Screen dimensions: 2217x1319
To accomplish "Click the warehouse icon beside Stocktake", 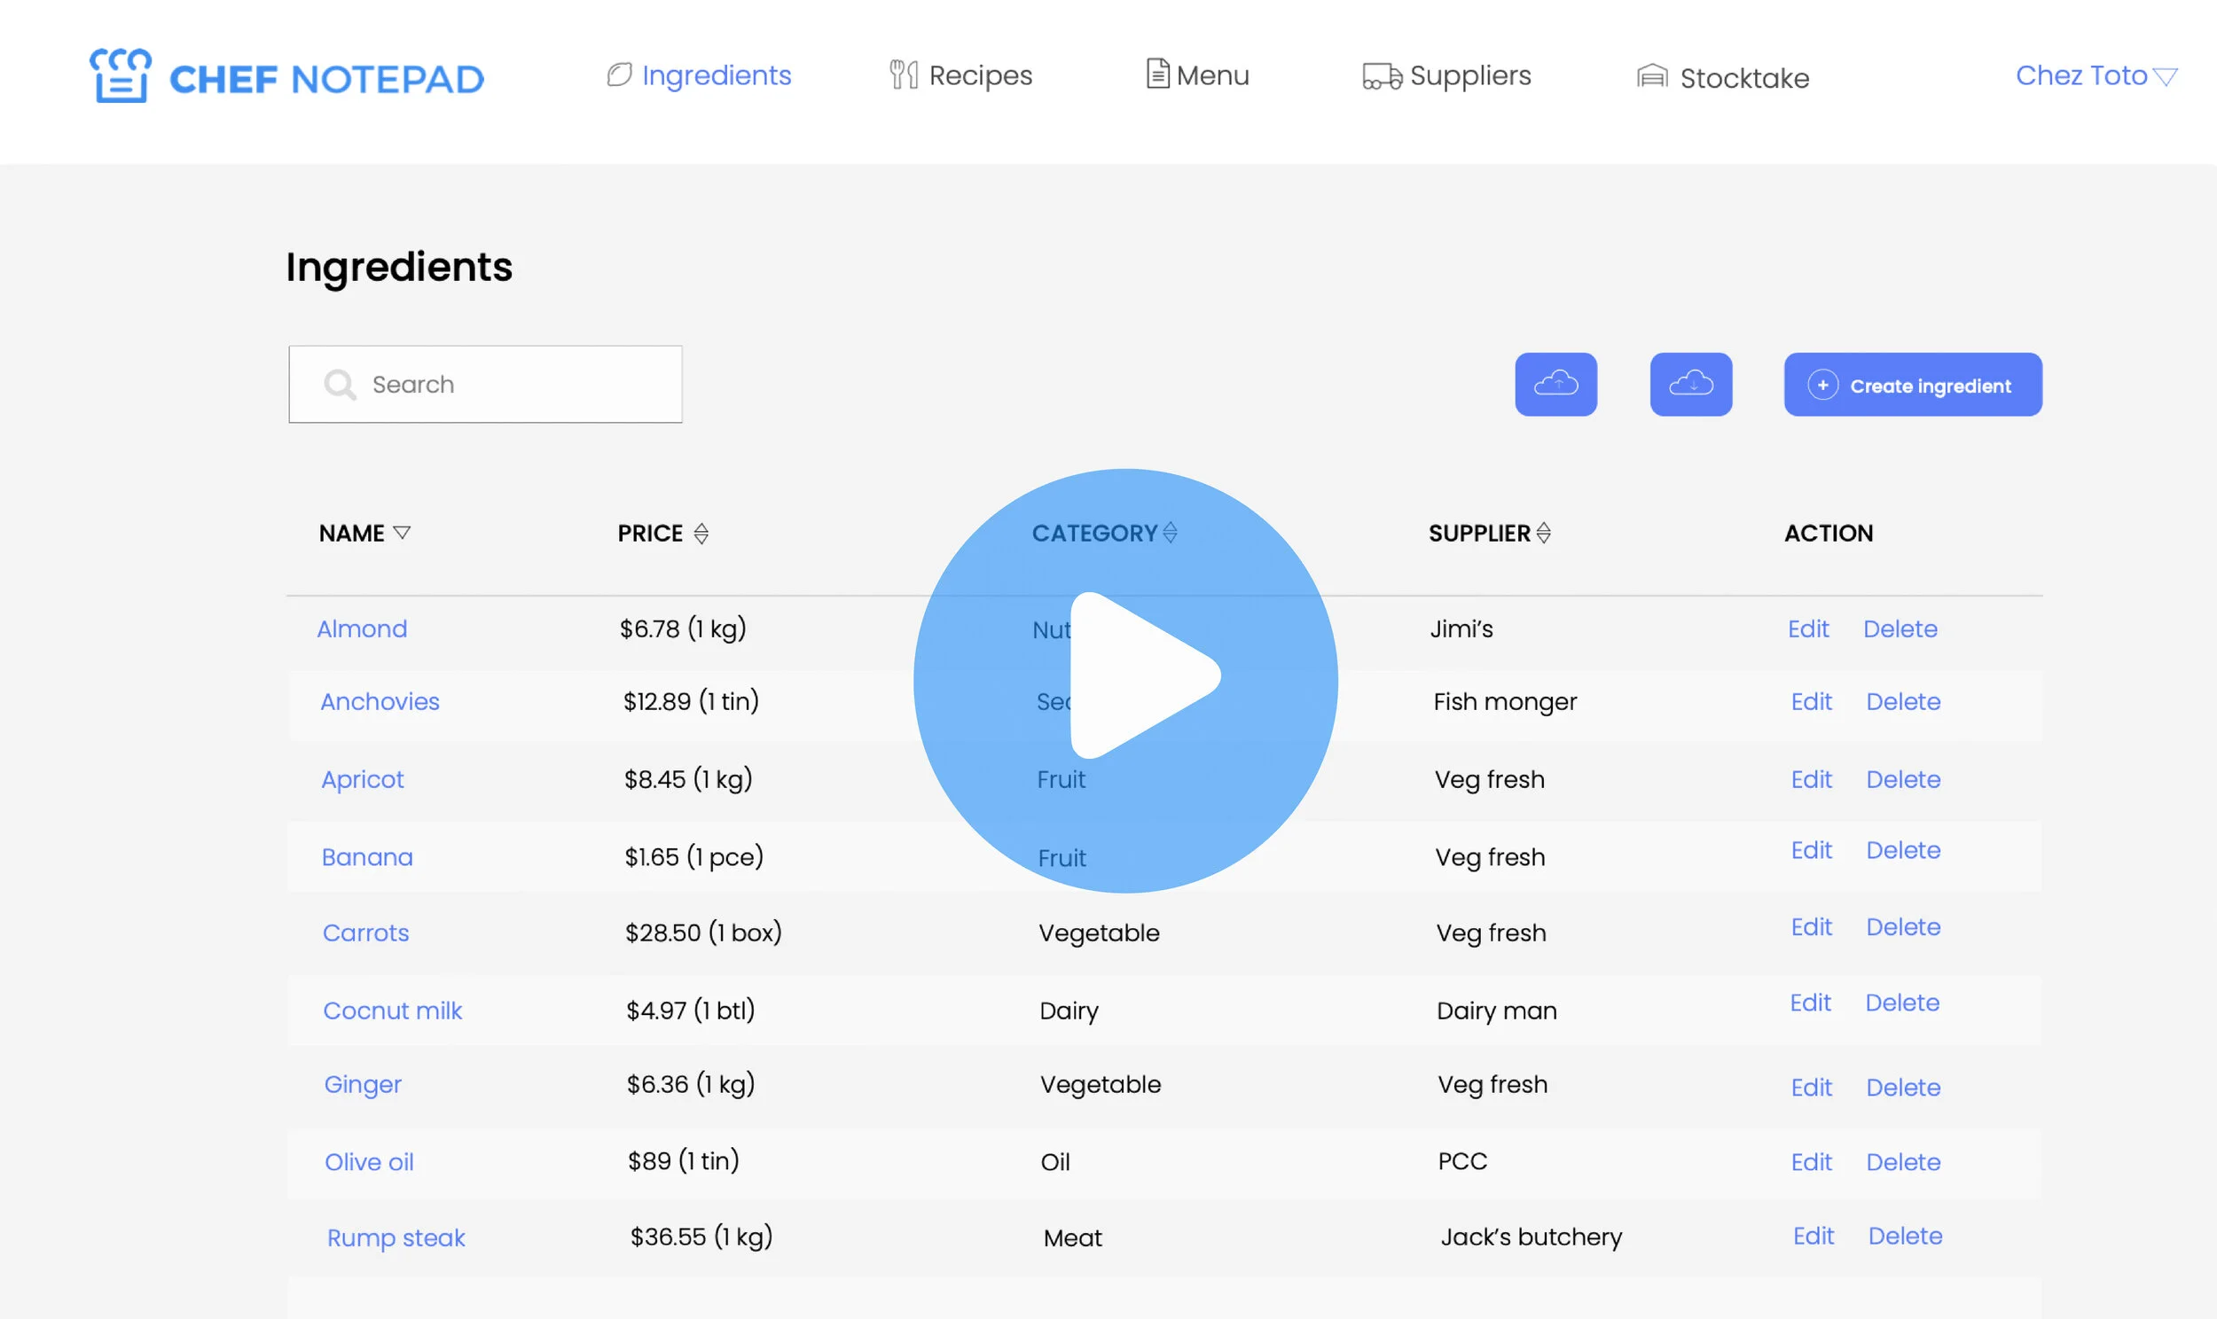I will [1651, 77].
